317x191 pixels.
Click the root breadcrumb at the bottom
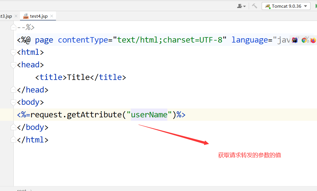coord(22,190)
